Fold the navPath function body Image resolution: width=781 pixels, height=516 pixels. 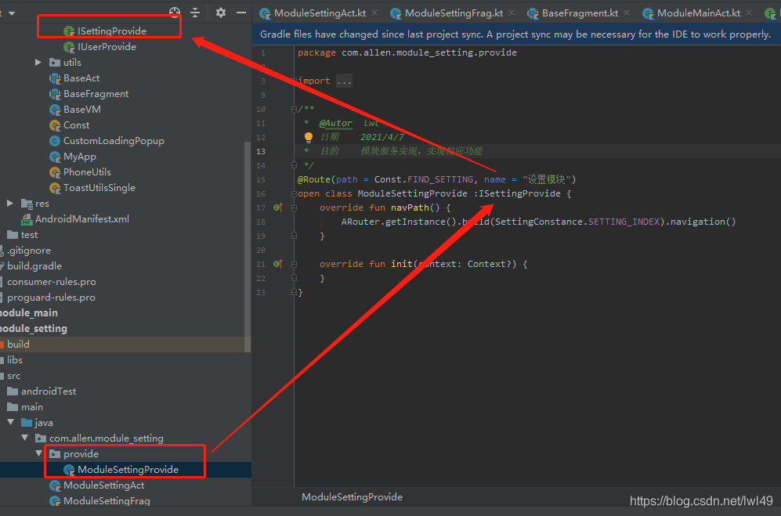tap(294, 207)
